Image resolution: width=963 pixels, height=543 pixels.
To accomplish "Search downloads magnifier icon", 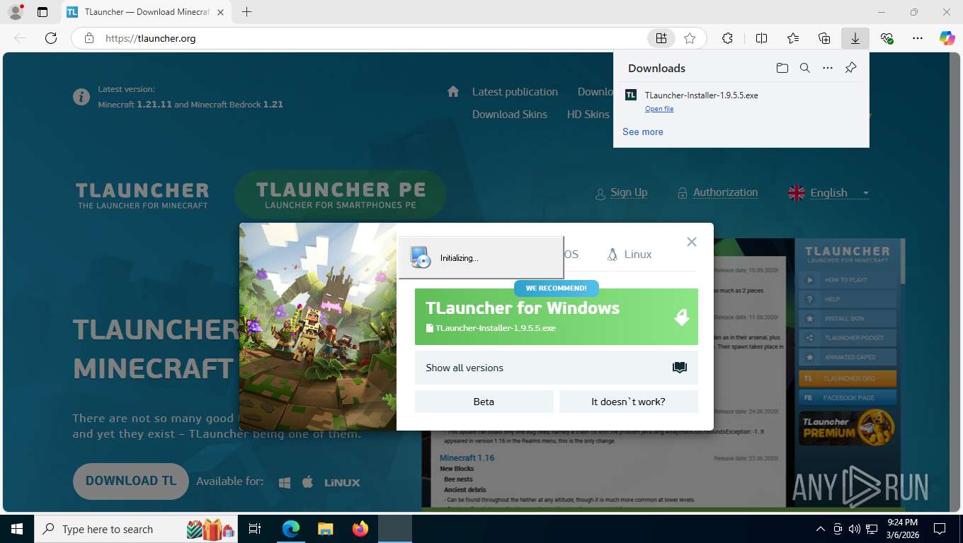I will click(x=804, y=68).
